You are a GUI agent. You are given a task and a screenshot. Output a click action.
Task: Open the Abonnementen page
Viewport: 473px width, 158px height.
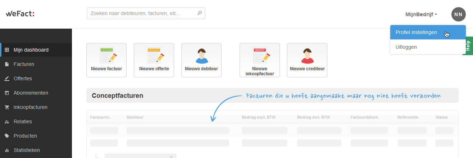point(31,93)
